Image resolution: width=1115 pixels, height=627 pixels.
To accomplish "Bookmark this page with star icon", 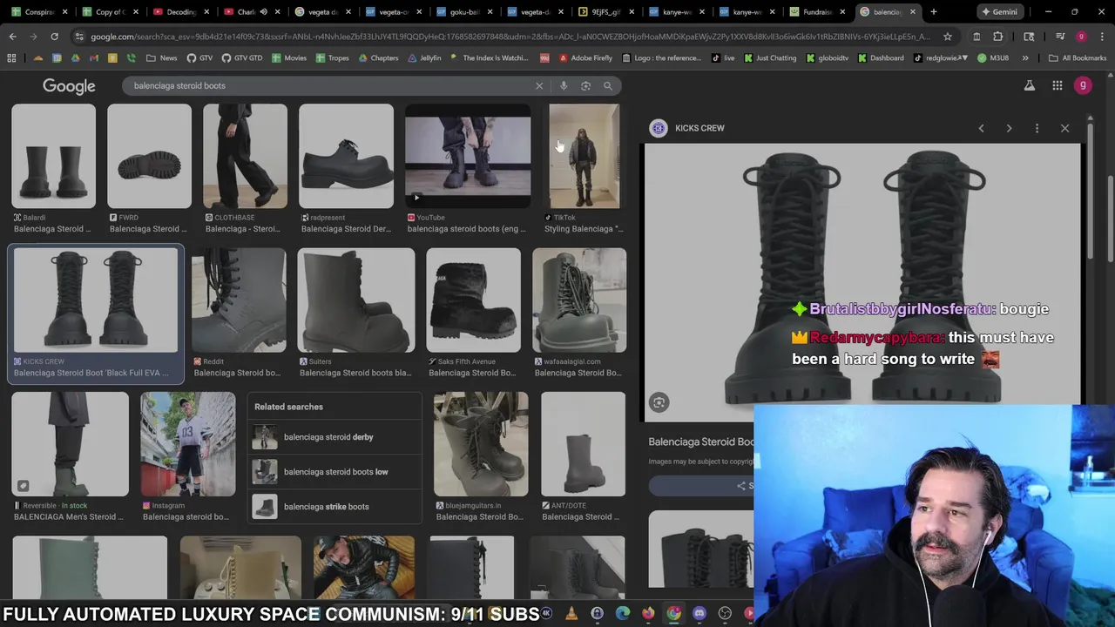I will (x=948, y=37).
